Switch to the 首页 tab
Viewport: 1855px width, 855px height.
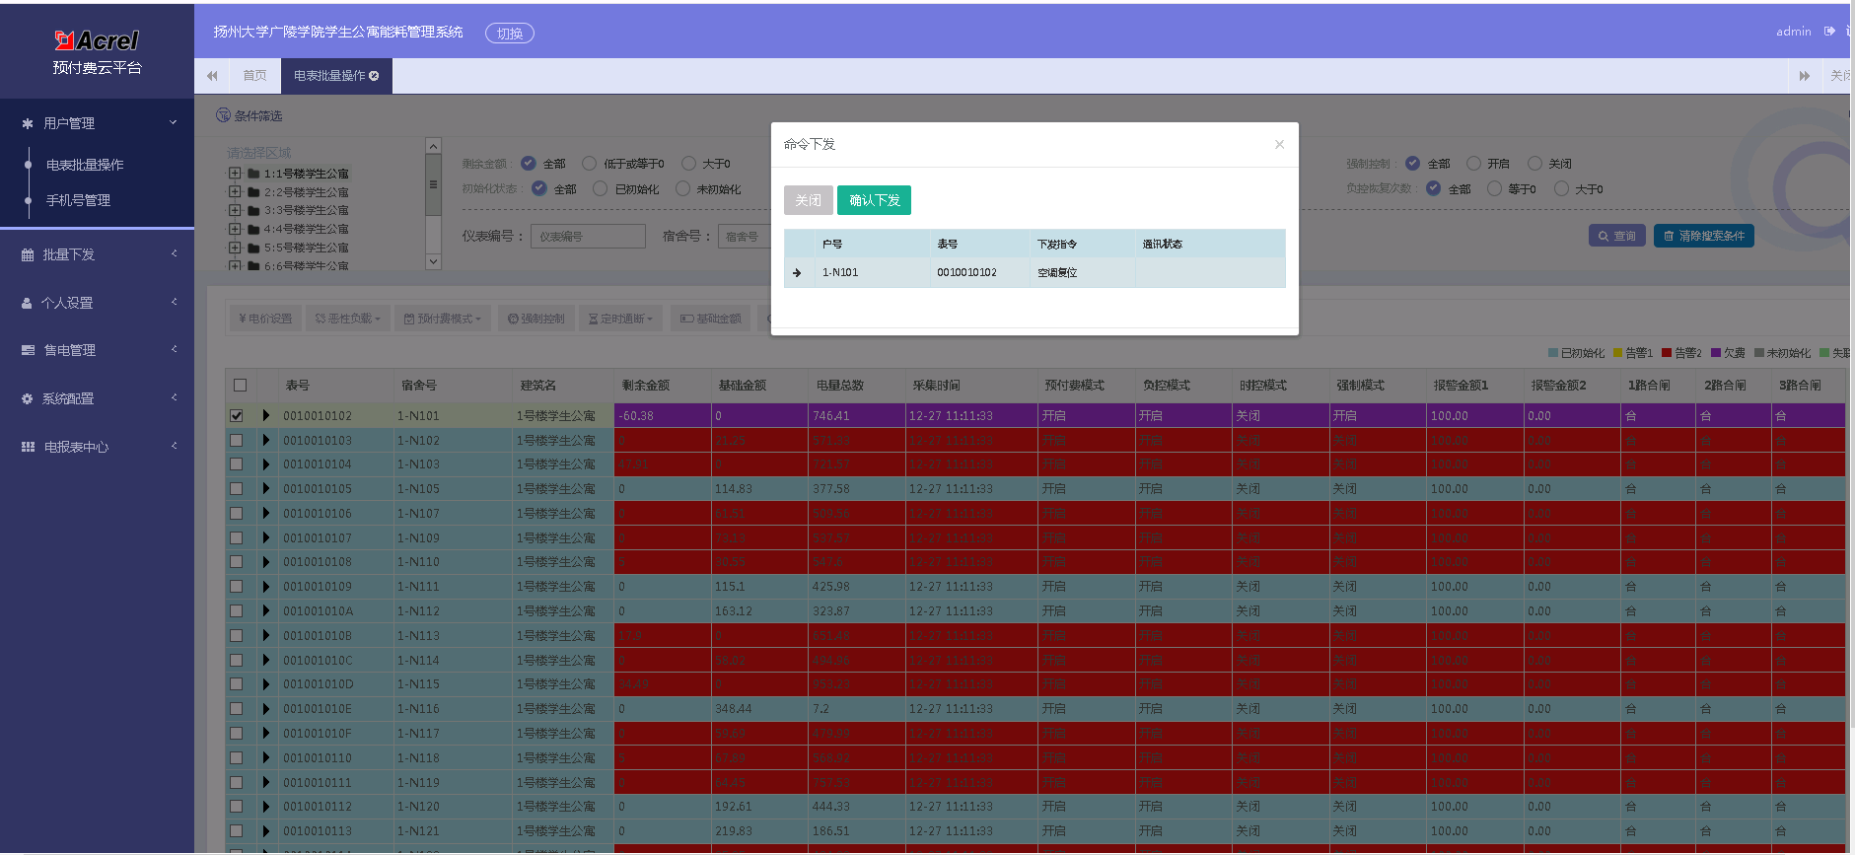[x=254, y=76]
